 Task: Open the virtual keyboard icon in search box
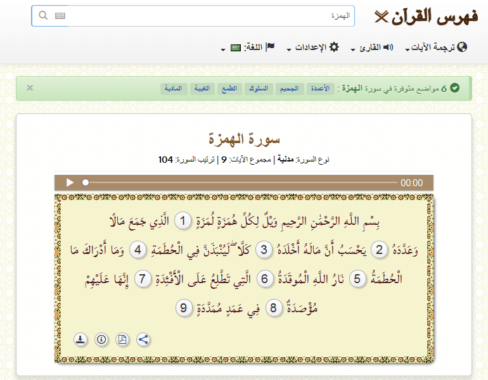point(60,16)
